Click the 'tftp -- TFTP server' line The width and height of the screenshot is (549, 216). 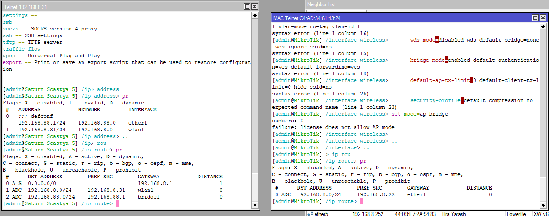(x=33, y=42)
